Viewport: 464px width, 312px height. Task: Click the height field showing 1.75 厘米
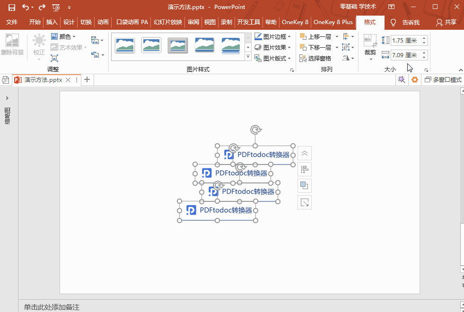point(406,41)
